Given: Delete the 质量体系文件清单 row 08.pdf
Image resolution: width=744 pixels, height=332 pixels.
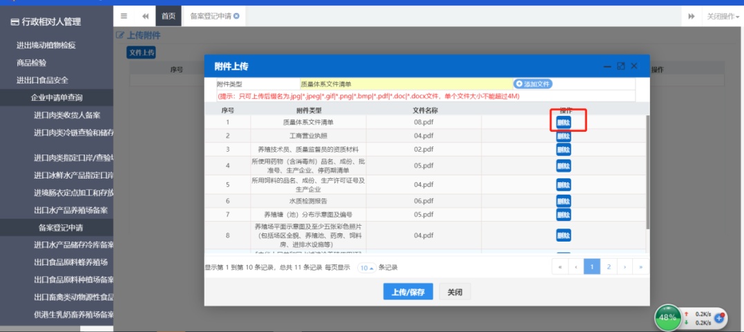Looking at the screenshot, I should coord(564,122).
